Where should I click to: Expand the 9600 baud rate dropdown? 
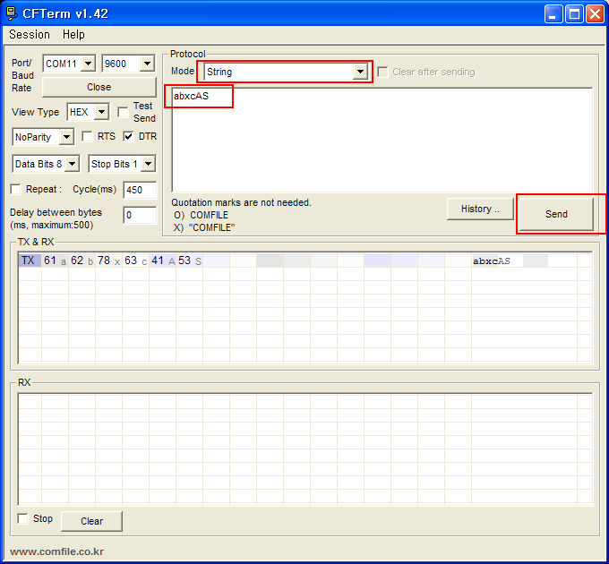[x=147, y=64]
